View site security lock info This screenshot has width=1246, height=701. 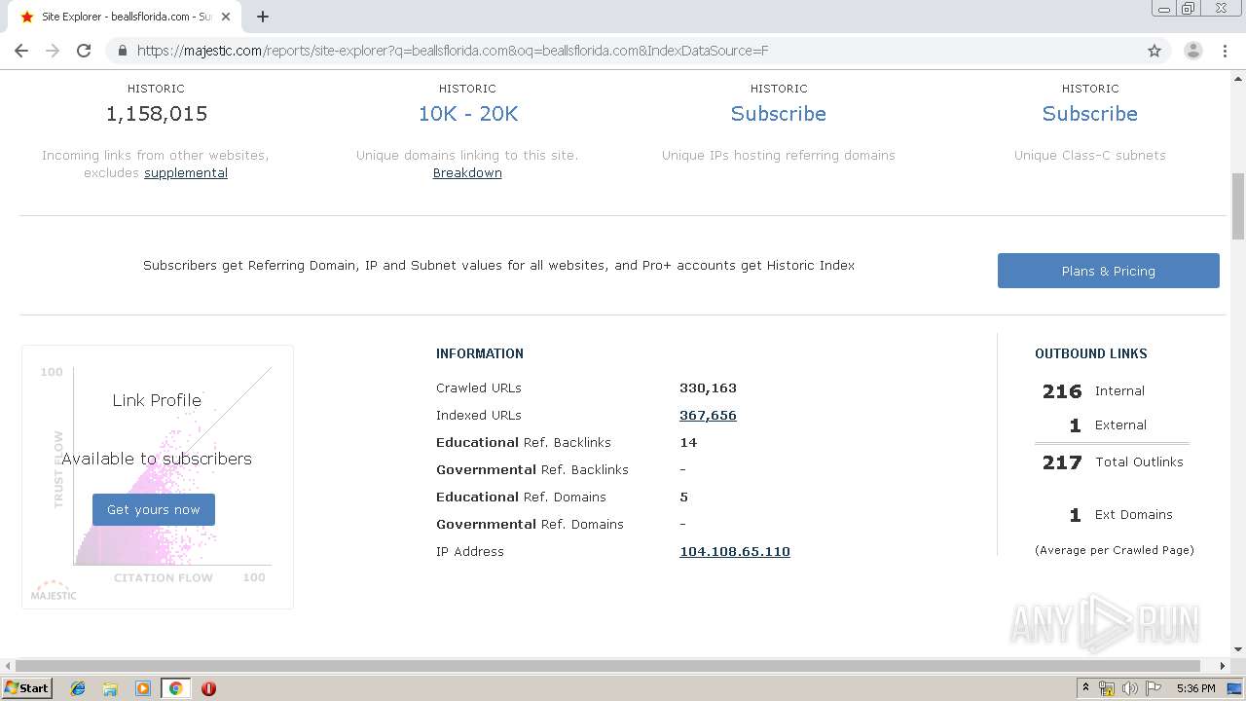point(123,51)
